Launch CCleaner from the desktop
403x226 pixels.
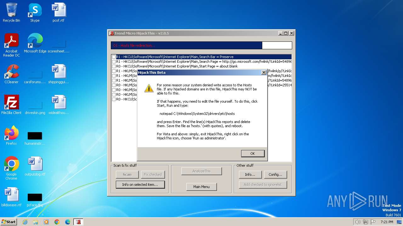click(x=11, y=74)
